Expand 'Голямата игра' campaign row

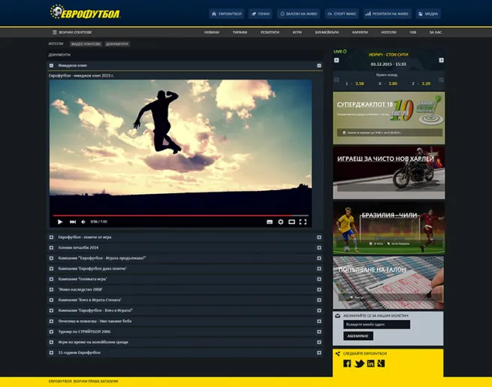coord(185,279)
